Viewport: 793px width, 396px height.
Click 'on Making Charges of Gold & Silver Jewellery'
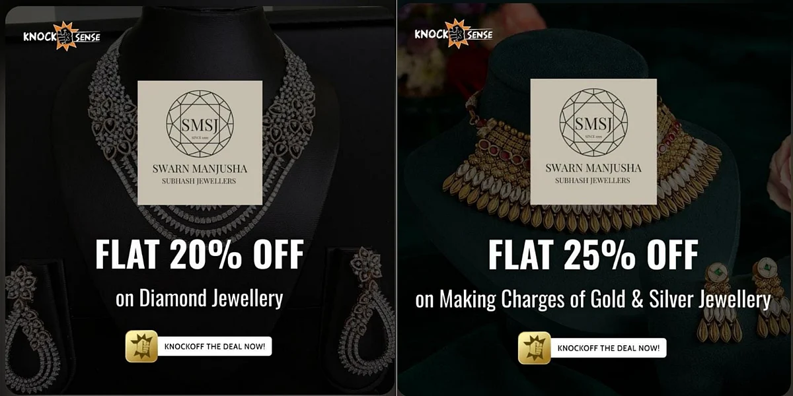point(593,300)
